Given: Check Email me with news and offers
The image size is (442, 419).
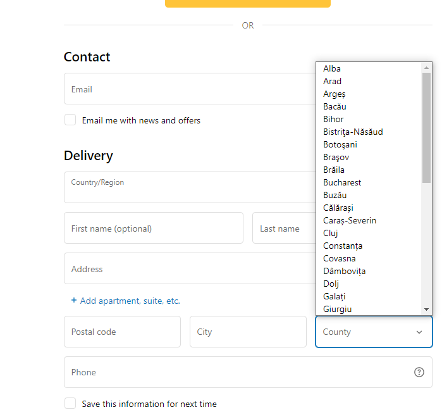Looking at the screenshot, I should (70, 120).
